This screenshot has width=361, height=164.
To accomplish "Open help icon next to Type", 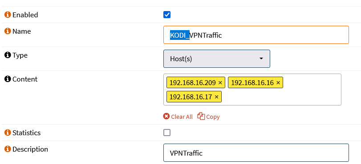I will coord(8,55).
